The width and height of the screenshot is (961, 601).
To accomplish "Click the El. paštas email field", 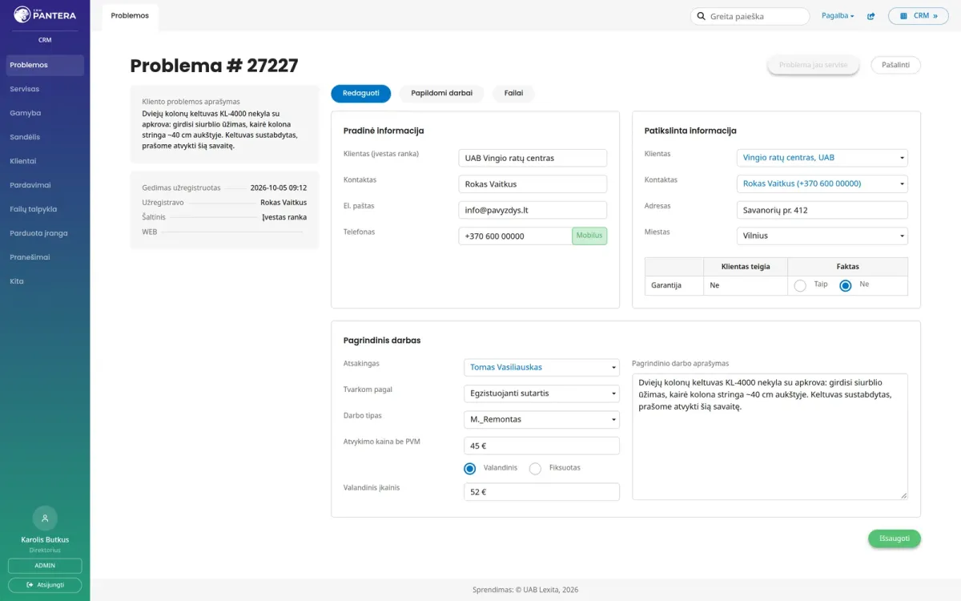I will [533, 210].
